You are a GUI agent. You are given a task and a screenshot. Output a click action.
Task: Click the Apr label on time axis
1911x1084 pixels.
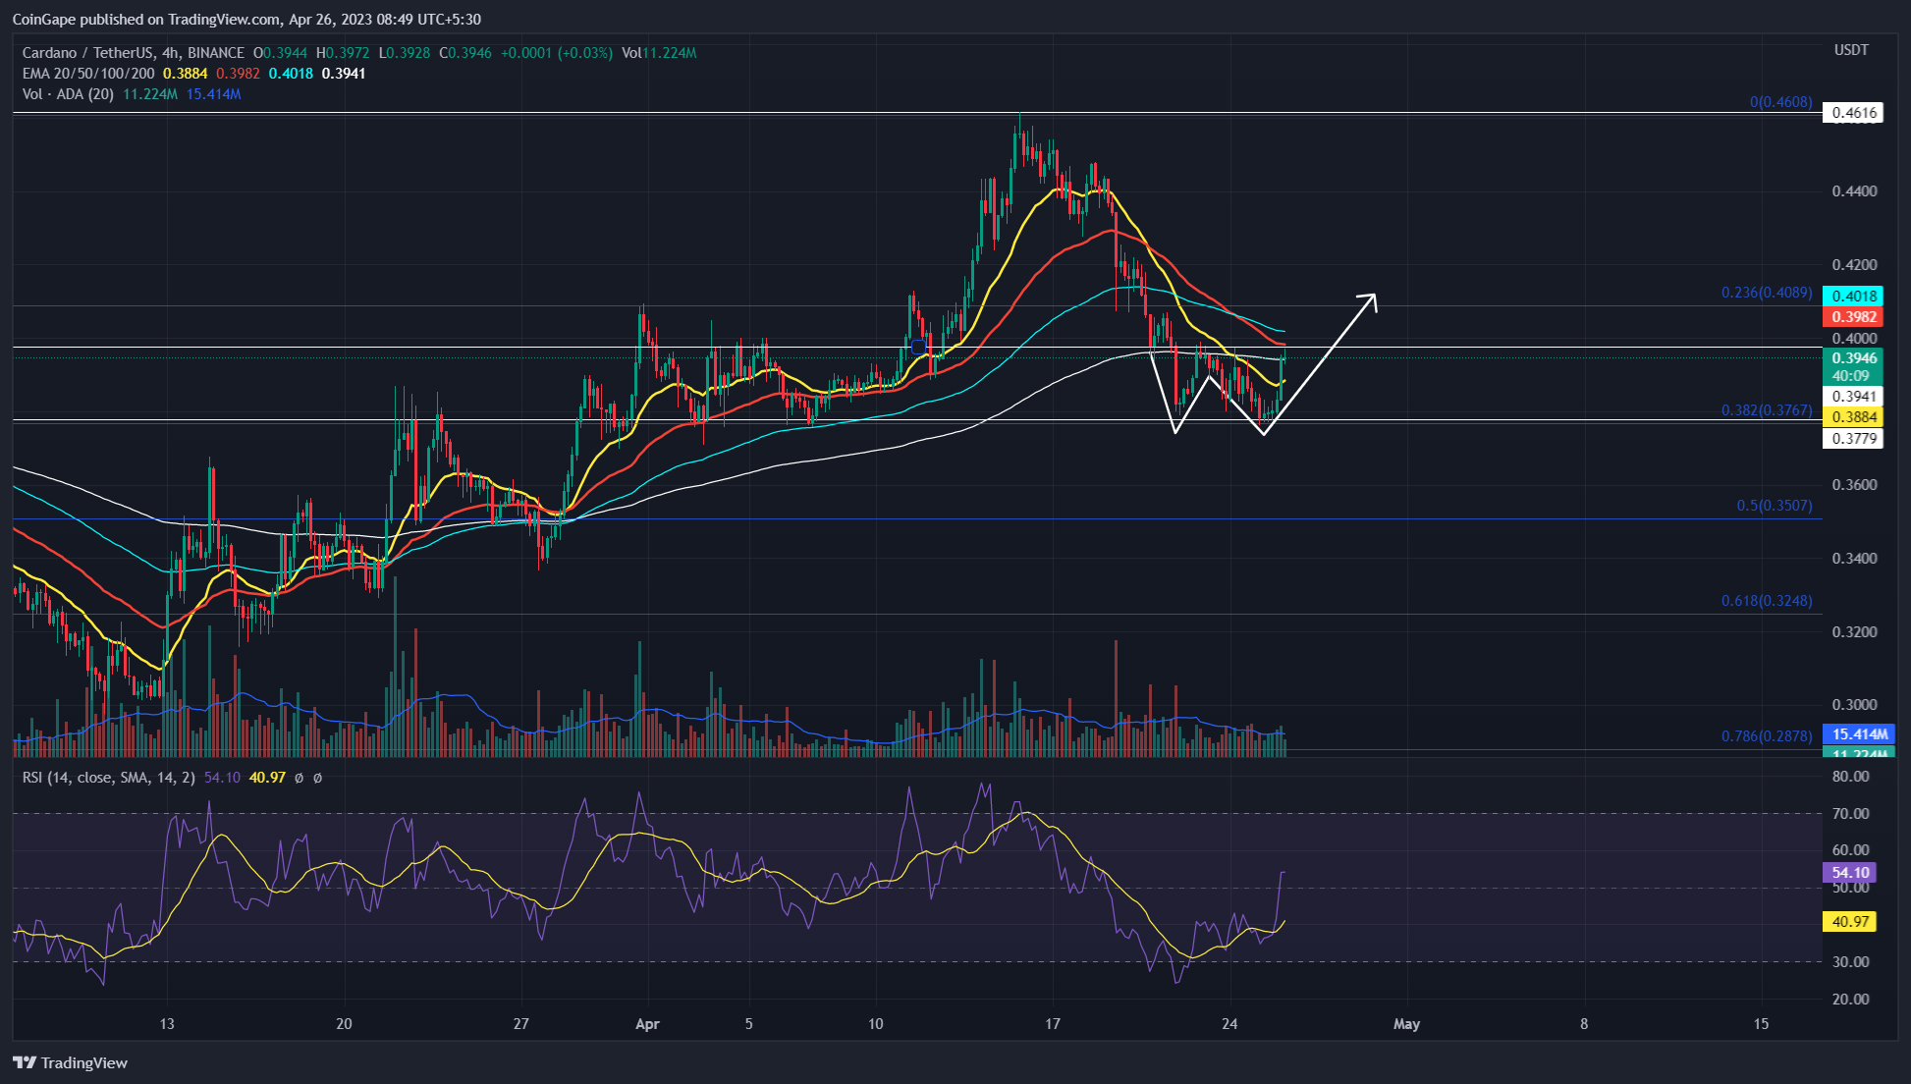pos(647,1024)
